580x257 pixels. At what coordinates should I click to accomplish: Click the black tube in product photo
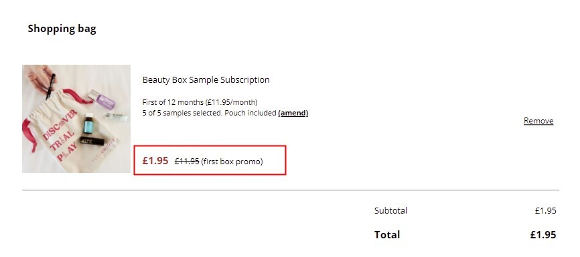coord(92,142)
